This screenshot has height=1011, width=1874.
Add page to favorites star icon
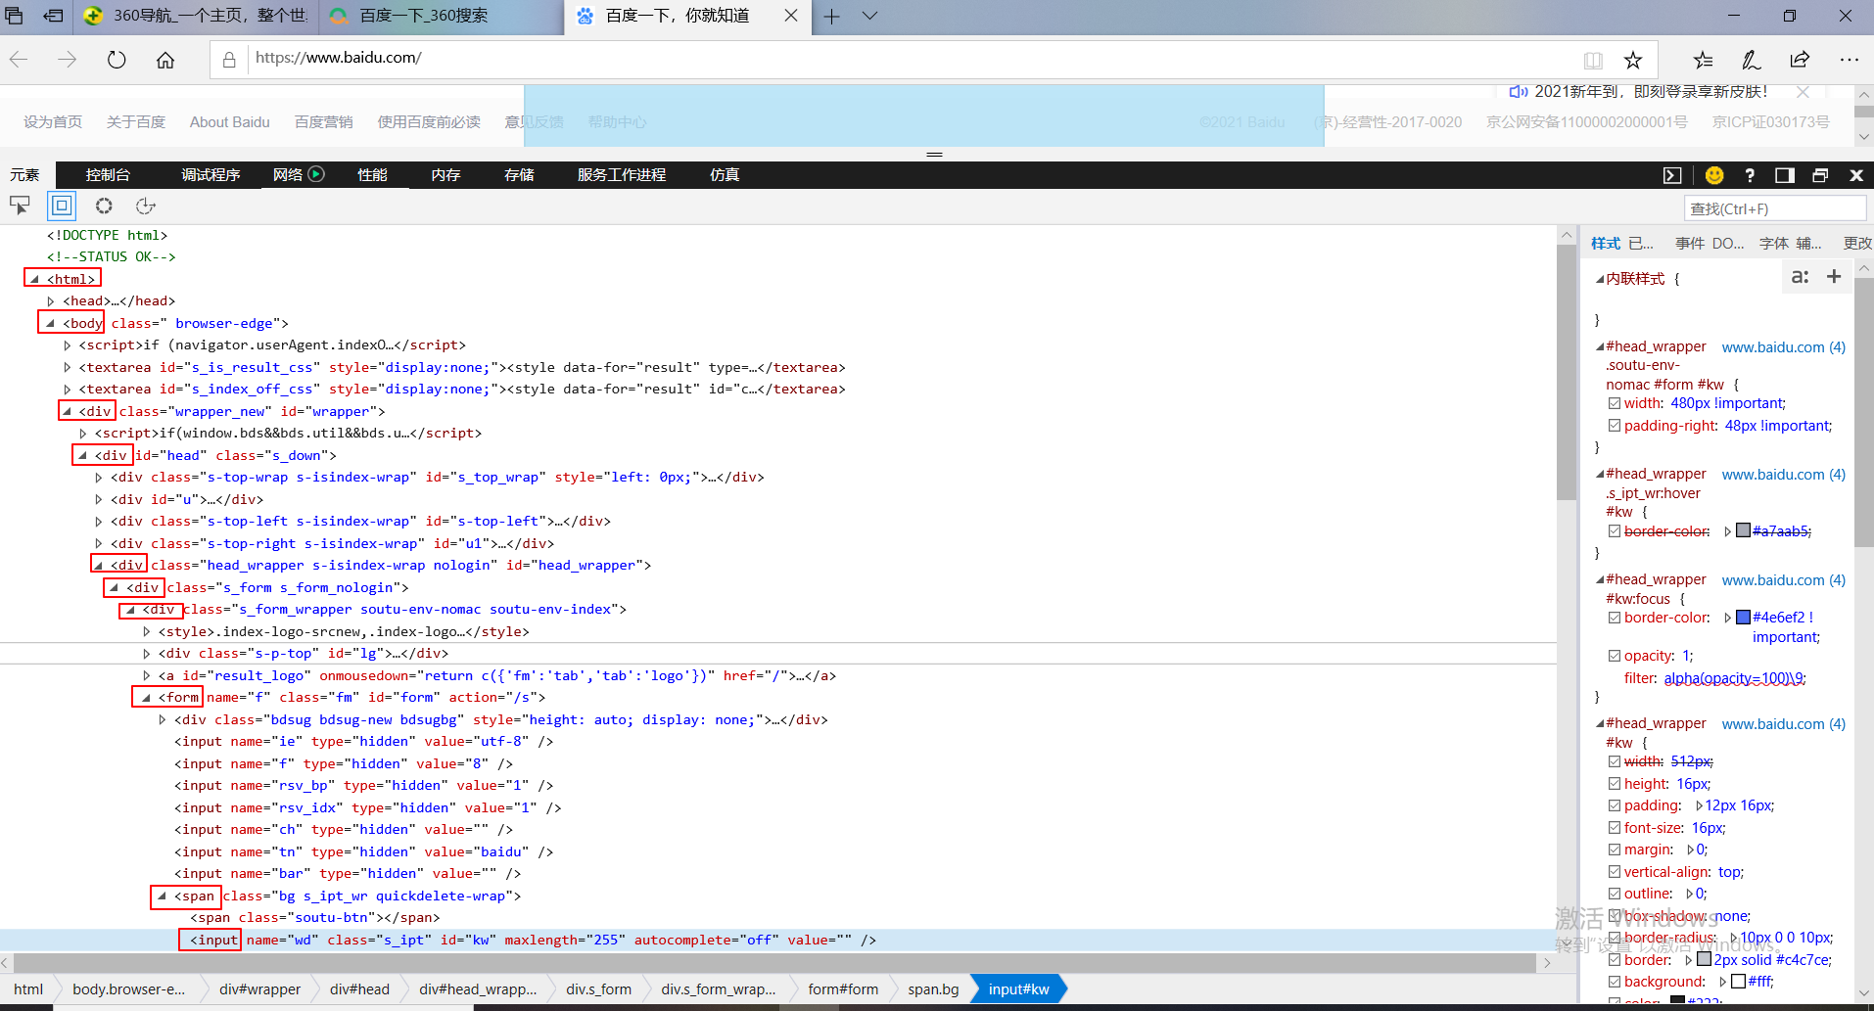click(1632, 61)
